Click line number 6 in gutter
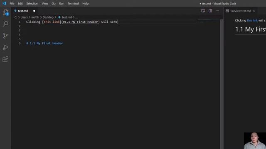Viewport: 266px width, 149px height. click(20, 43)
